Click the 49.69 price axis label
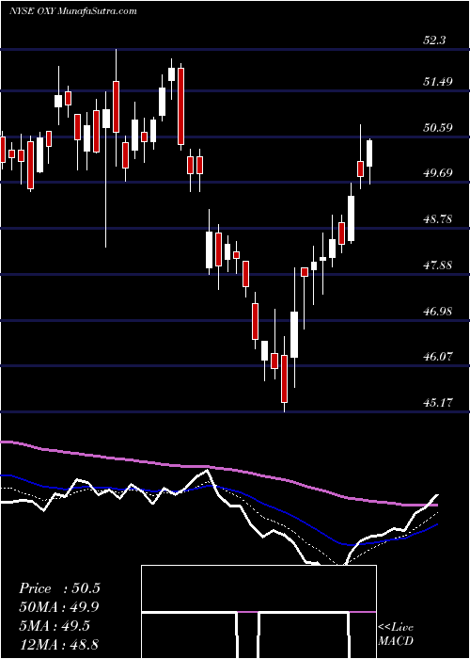 coord(438,172)
